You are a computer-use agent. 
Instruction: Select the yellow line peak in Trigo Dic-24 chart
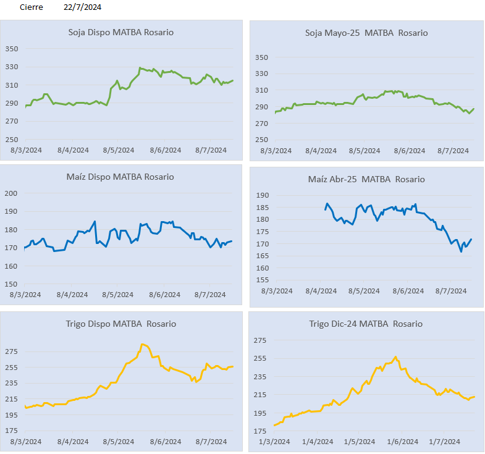[x=395, y=357]
